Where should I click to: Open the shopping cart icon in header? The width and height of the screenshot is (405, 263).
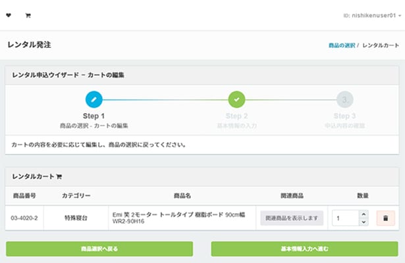28,16
